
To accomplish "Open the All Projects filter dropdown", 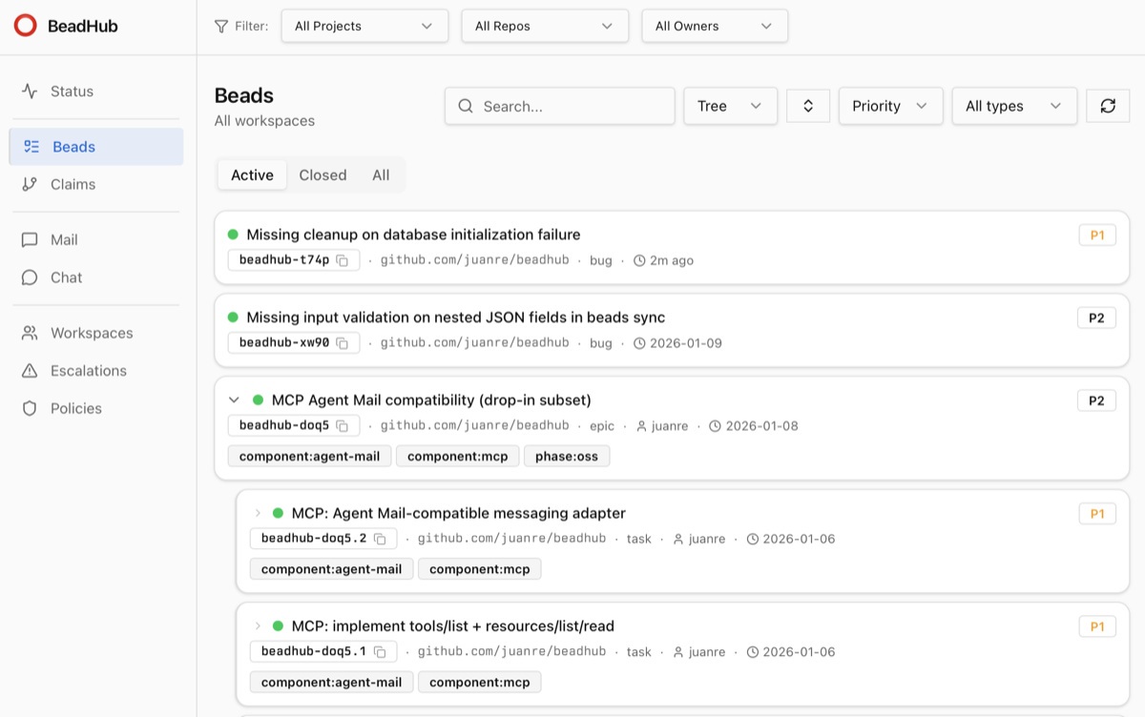I will point(364,26).
